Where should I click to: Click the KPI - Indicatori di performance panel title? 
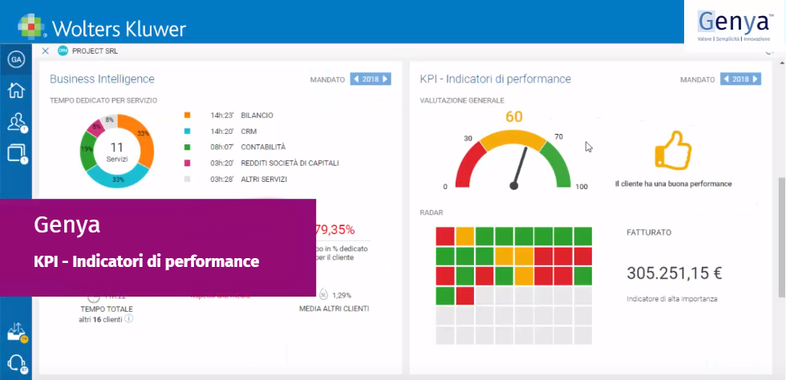[x=496, y=79]
